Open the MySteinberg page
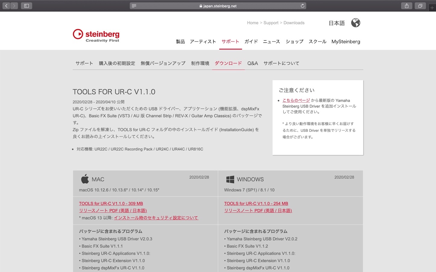This screenshot has height=272, width=436. [x=346, y=41]
